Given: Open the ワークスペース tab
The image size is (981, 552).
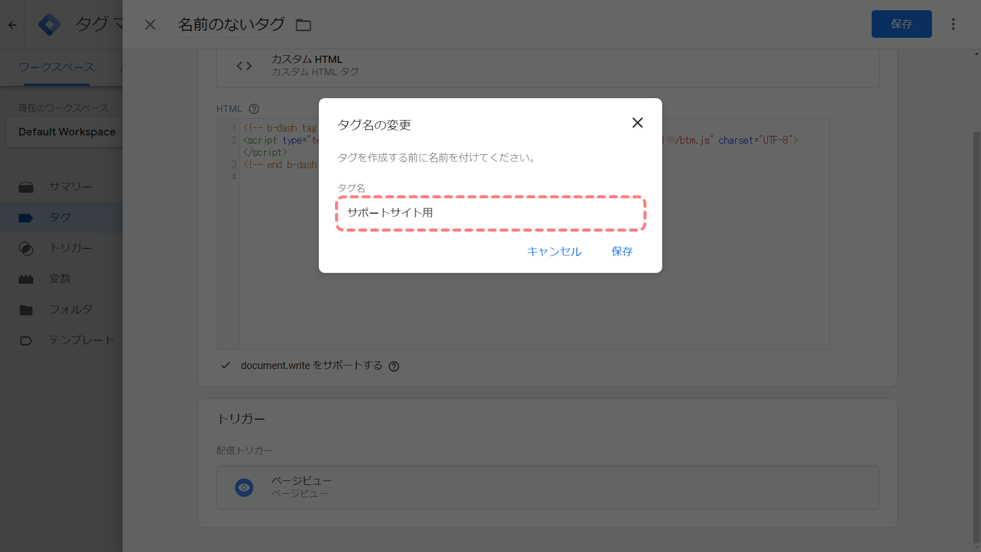Looking at the screenshot, I should [x=56, y=67].
